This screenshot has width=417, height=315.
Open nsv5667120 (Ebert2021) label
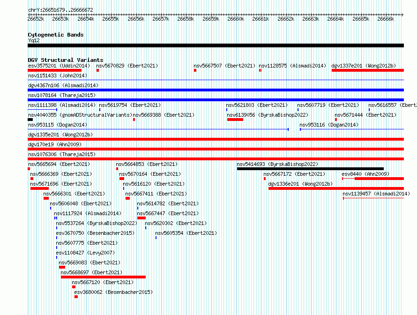coord(103,282)
